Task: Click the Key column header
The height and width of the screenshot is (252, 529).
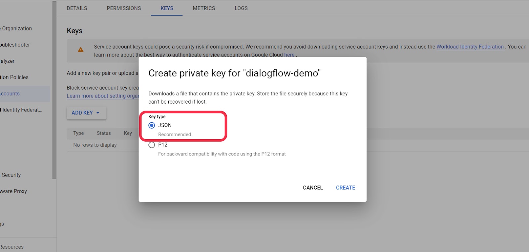Action: pos(128,133)
